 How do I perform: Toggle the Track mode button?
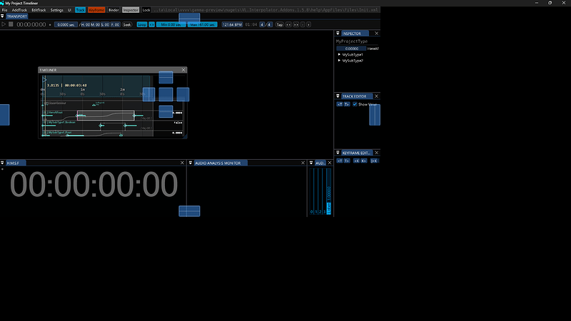(80, 10)
